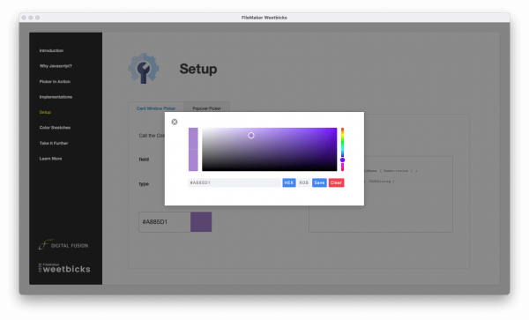Go to Take It Further page
529x320 pixels.
(x=54, y=144)
